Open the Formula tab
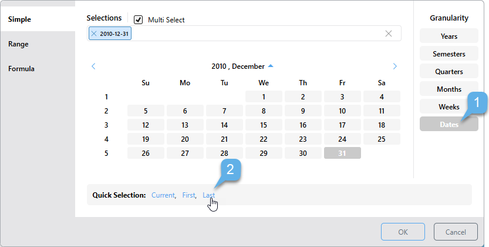The width and height of the screenshot is (489, 247). click(21, 69)
